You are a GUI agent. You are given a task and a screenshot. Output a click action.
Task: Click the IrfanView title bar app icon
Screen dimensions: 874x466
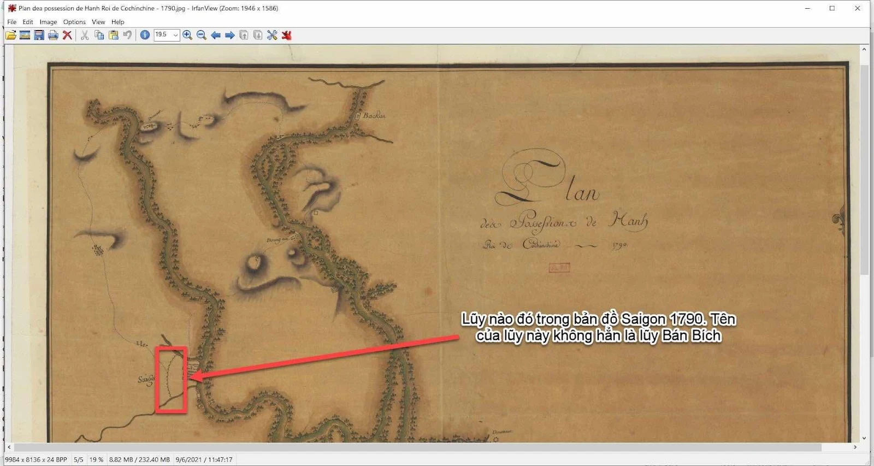[x=12, y=8]
